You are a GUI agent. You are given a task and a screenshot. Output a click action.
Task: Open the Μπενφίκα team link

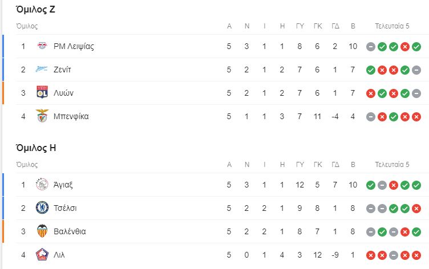click(x=71, y=116)
